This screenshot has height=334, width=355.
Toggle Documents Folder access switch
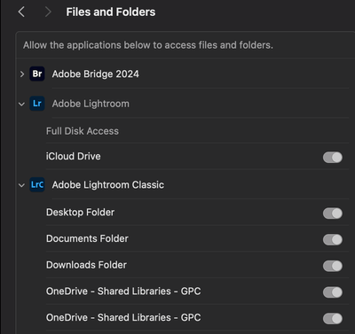click(333, 239)
